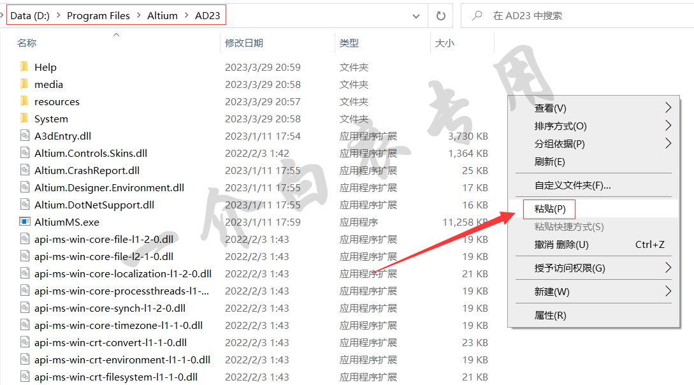Image resolution: width=694 pixels, height=385 pixels.
Task: Expand the Altium breadcrumb chevron
Action: click(186, 15)
